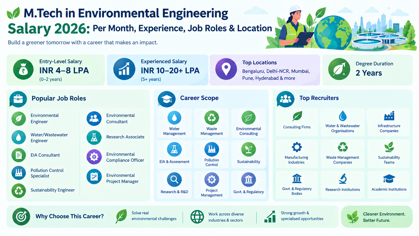Click the Environmental Consulting leaf icon
This screenshot has width=419, height=236.
(x=249, y=117)
